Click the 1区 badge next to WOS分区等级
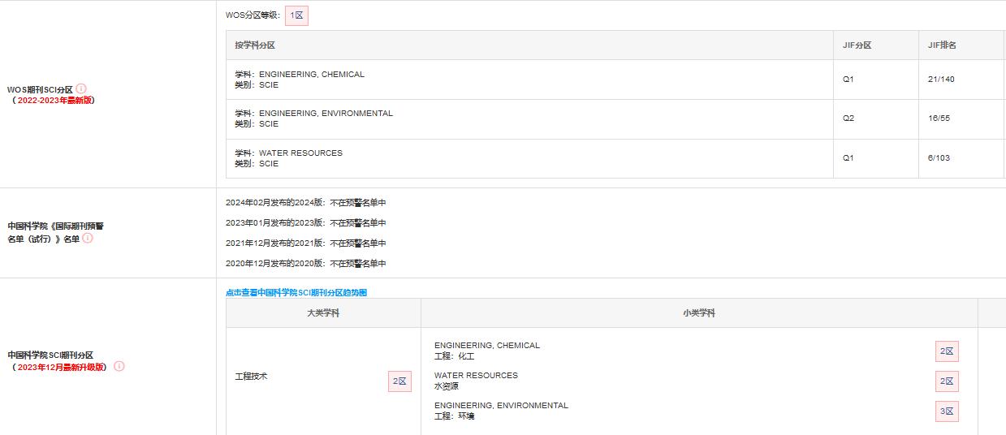This screenshot has width=1006, height=435. click(296, 15)
